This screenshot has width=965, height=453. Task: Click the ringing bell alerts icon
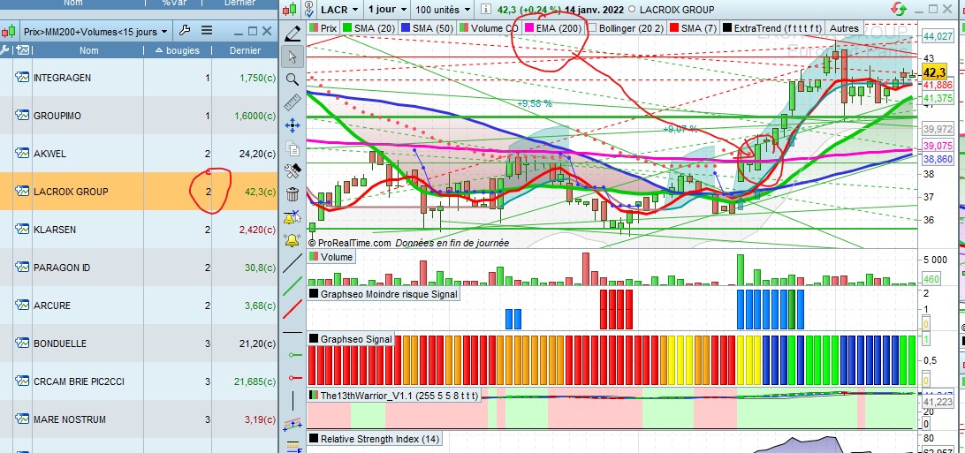tap(293, 239)
